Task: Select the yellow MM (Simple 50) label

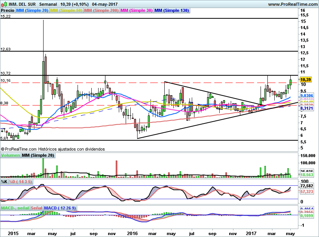Action: click(x=66, y=11)
